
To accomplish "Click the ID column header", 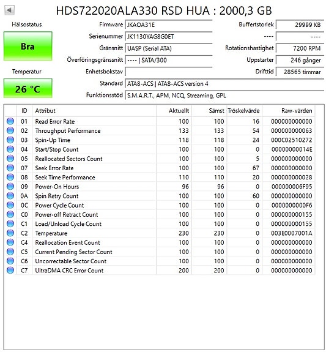I will coord(24,111).
